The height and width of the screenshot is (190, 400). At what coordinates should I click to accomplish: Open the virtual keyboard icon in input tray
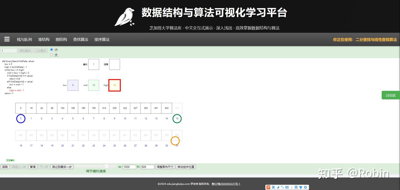(286, 187)
